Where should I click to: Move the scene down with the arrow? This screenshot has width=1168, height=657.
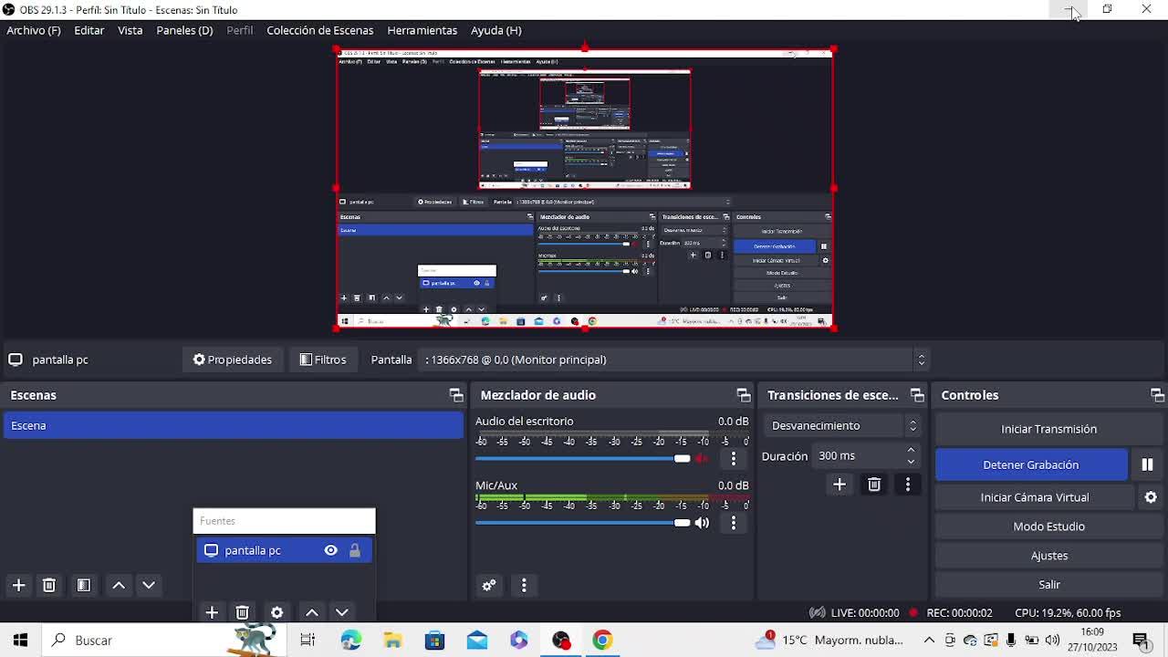149,585
